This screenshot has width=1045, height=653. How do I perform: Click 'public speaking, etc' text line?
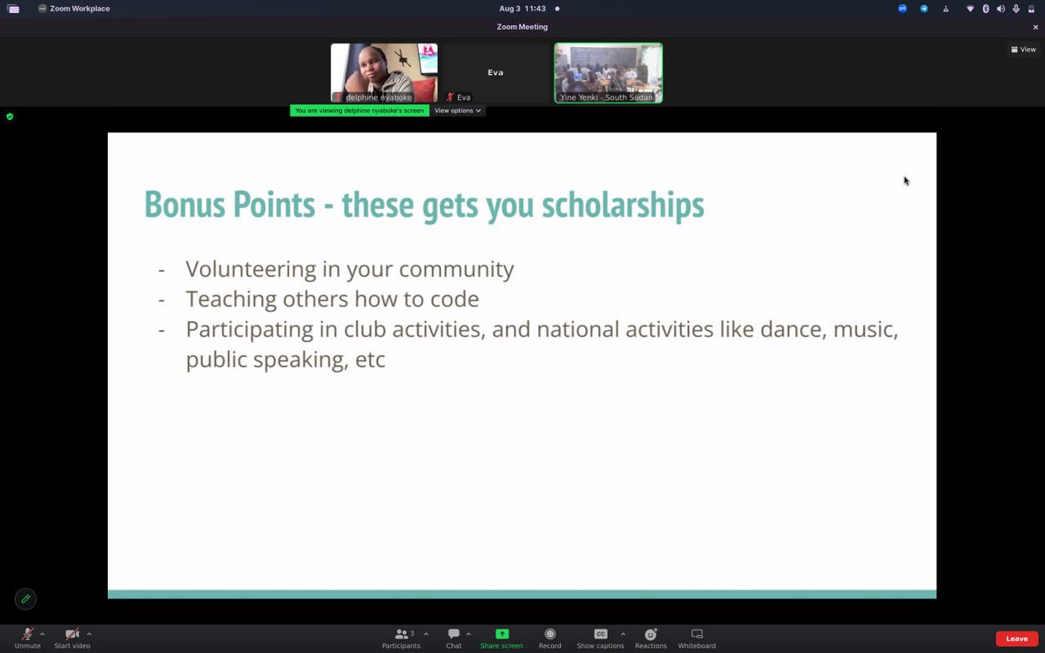tap(286, 360)
